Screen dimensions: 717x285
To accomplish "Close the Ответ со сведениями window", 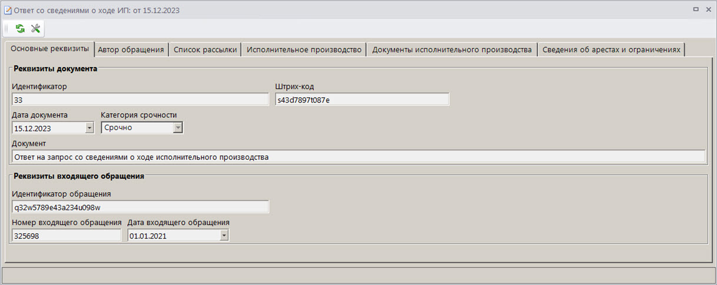I will [707, 9].
